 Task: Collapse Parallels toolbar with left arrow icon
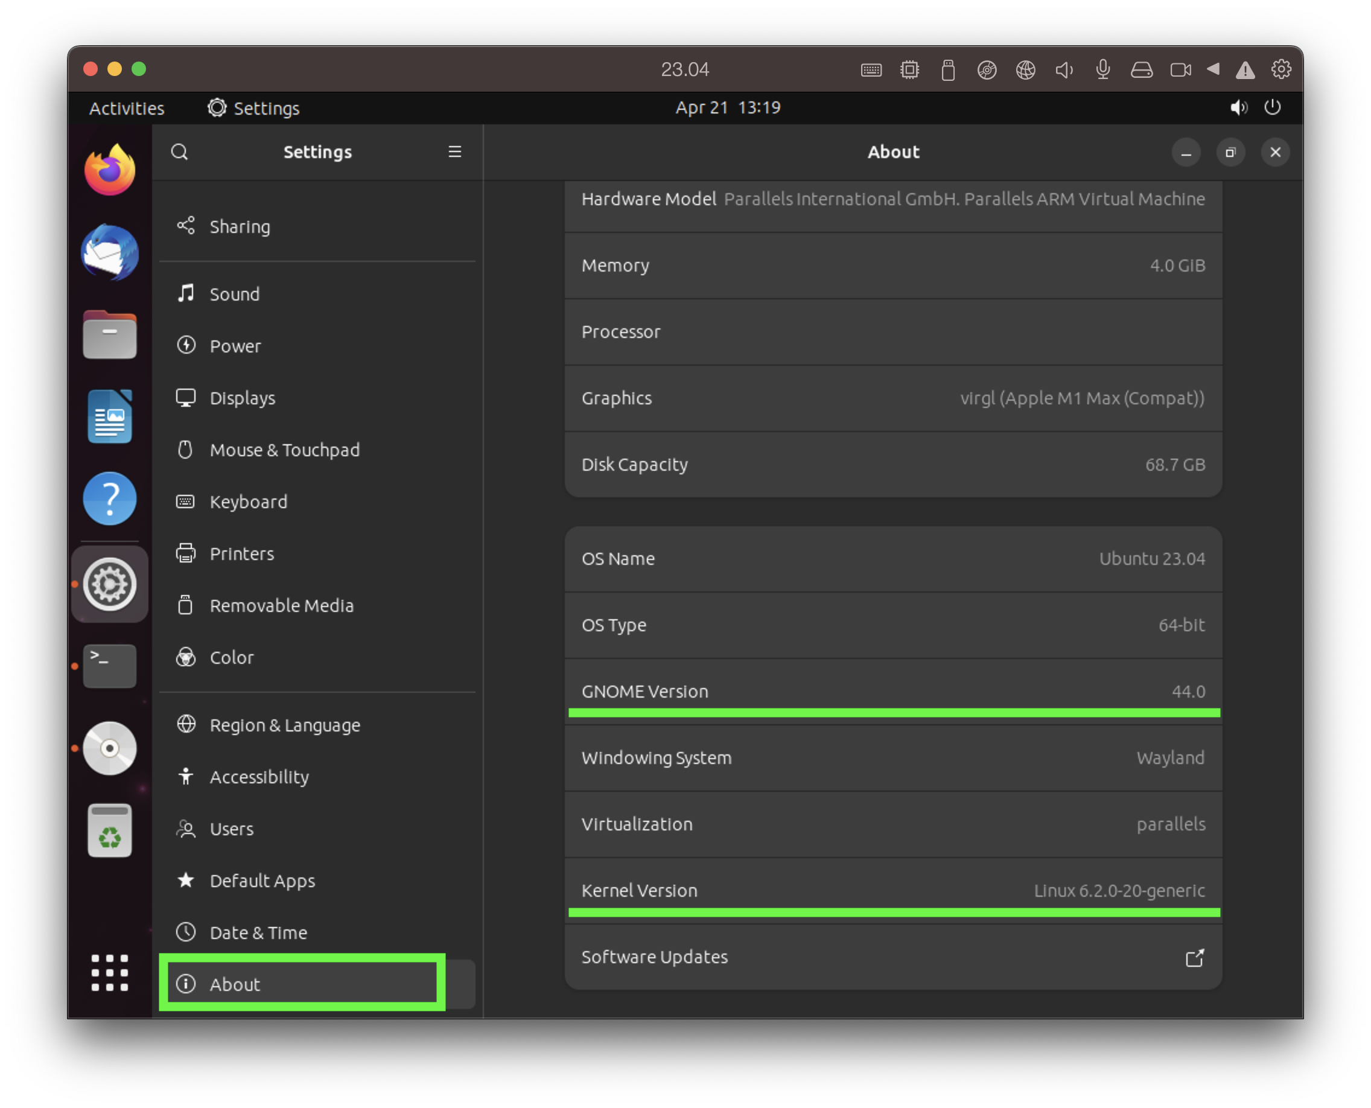(x=1214, y=69)
